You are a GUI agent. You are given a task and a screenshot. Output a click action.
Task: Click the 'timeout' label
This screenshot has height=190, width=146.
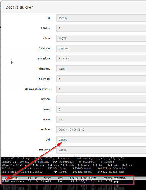click(44, 68)
